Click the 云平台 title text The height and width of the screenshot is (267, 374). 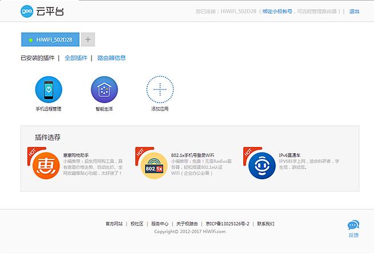50,11
